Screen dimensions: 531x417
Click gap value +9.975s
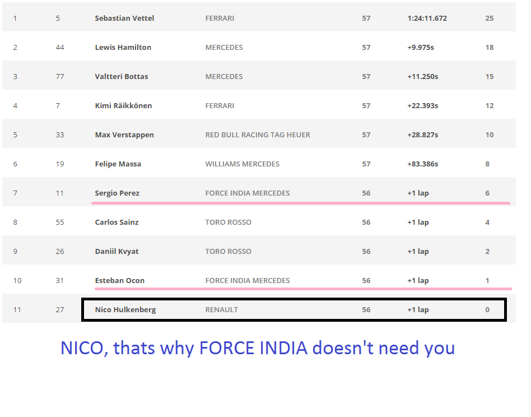coord(420,48)
